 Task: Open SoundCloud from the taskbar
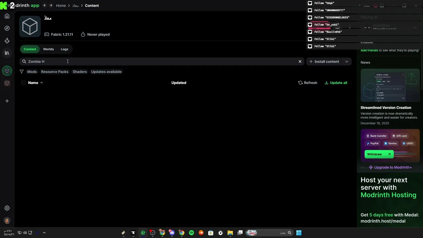tap(201, 233)
